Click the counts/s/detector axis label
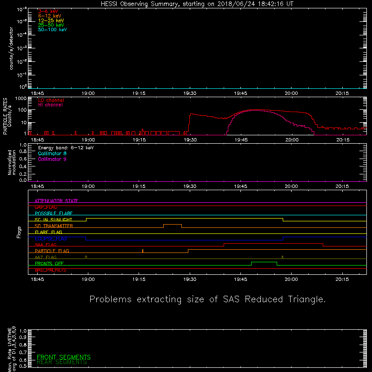This screenshot has width=372, height=372. click(11, 48)
